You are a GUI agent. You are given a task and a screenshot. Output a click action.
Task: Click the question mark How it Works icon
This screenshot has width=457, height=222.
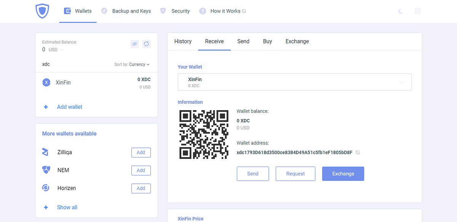tap(203, 11)
